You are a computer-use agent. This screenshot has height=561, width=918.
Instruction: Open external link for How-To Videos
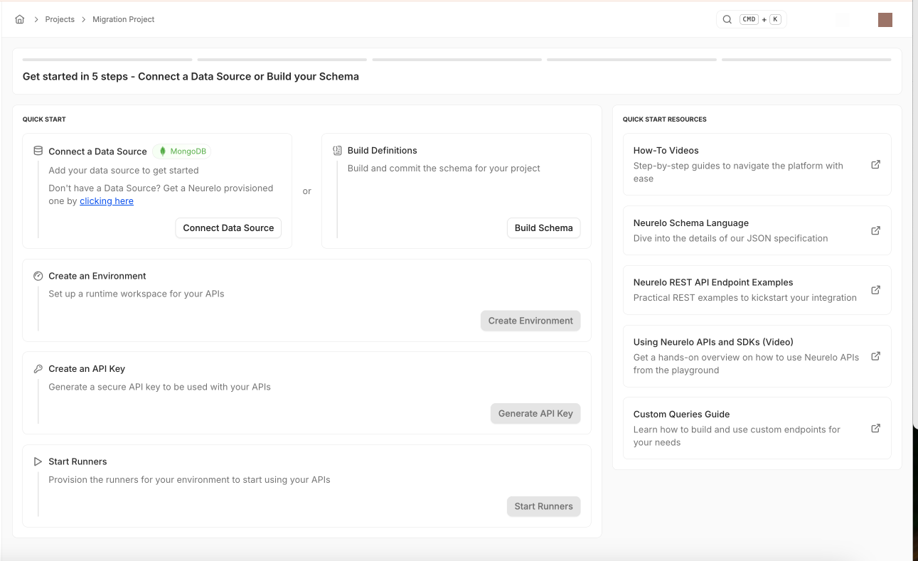[x=875, y=164]
